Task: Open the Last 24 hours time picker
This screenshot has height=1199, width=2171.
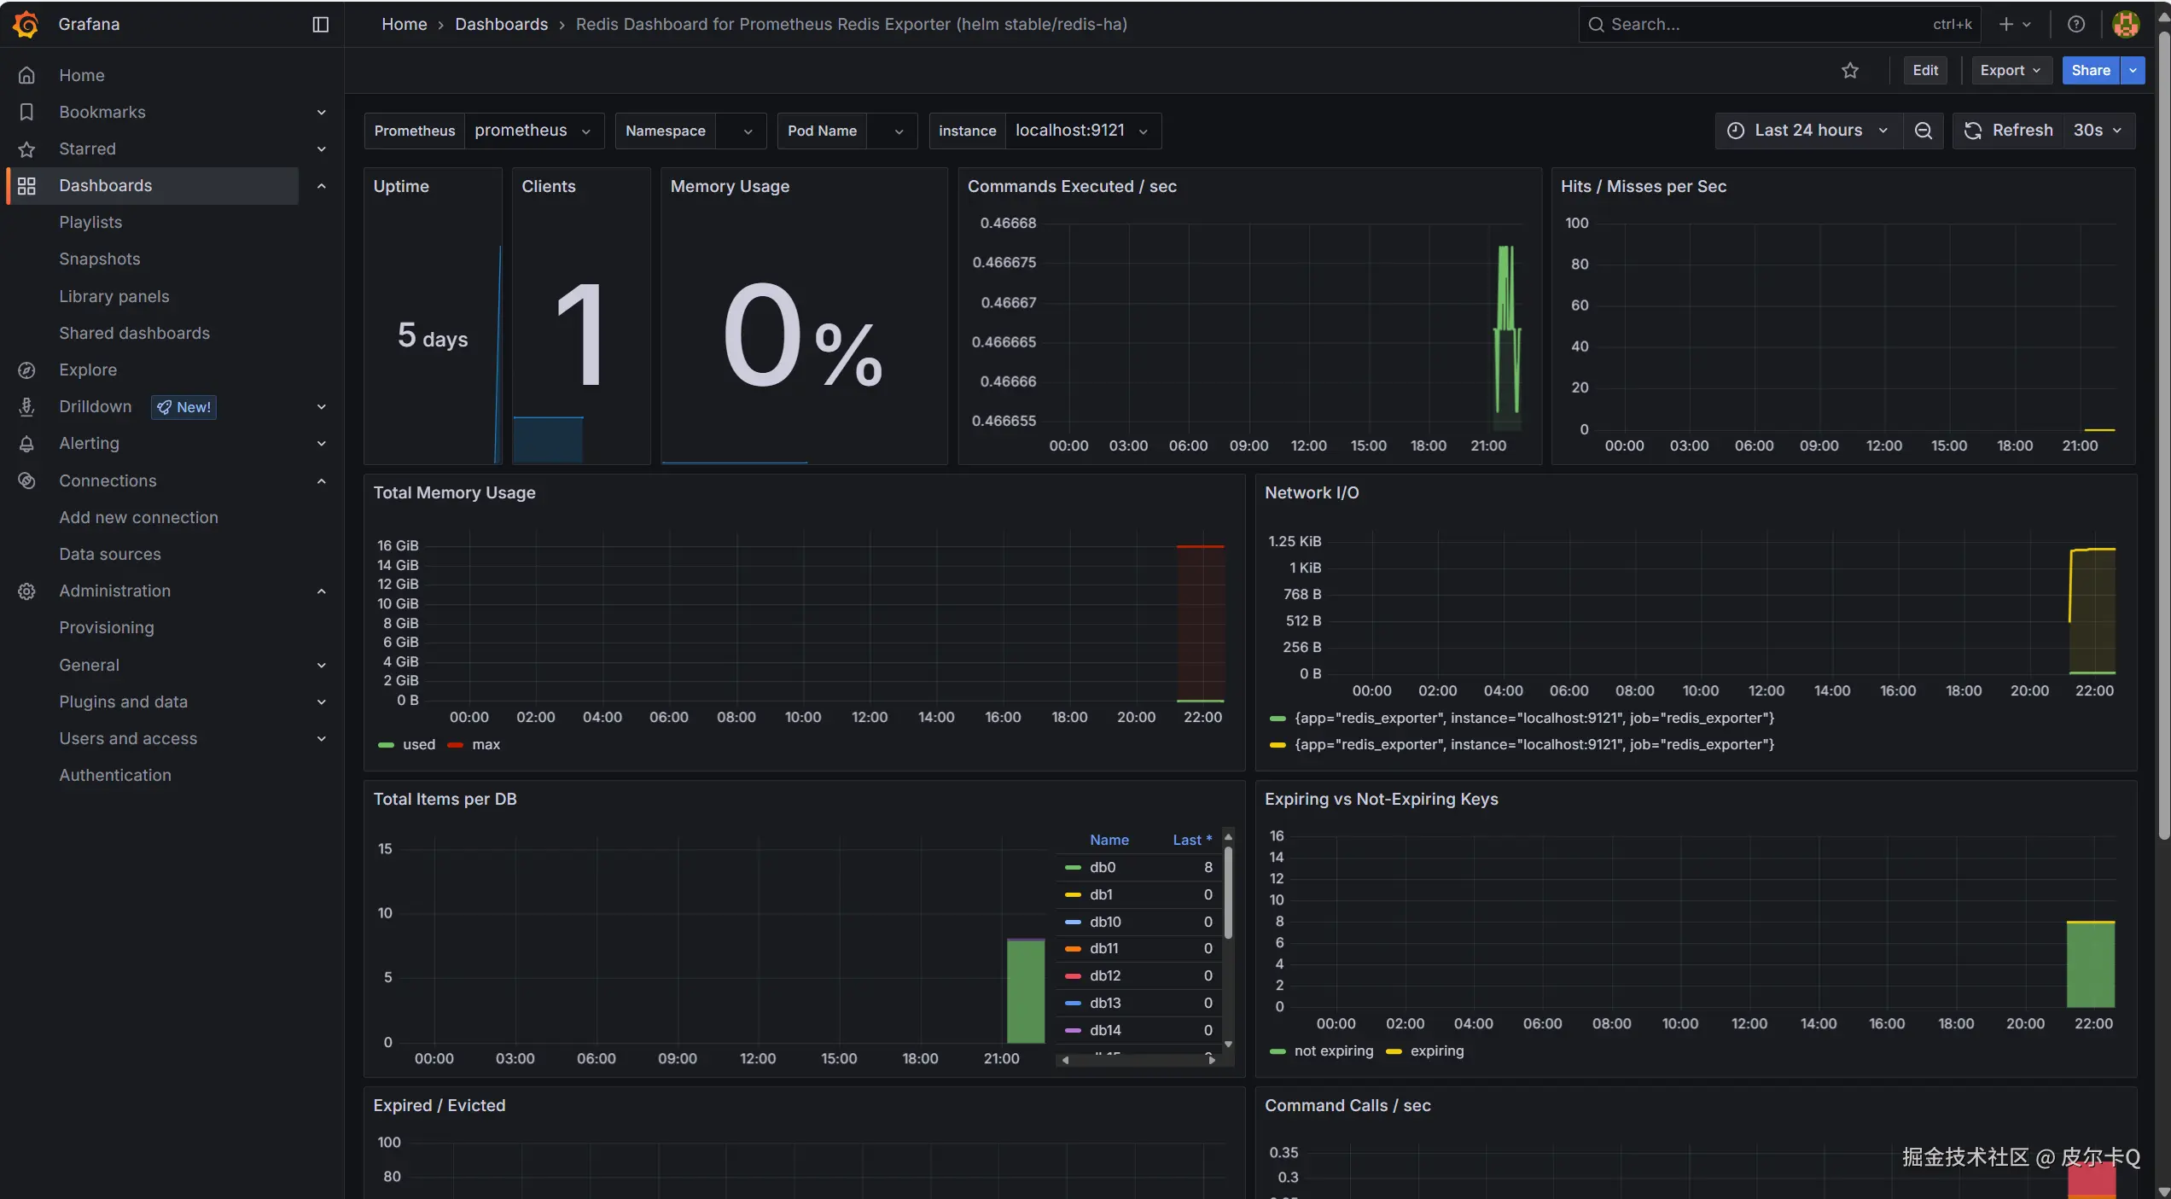Action: pos(1807,131)
